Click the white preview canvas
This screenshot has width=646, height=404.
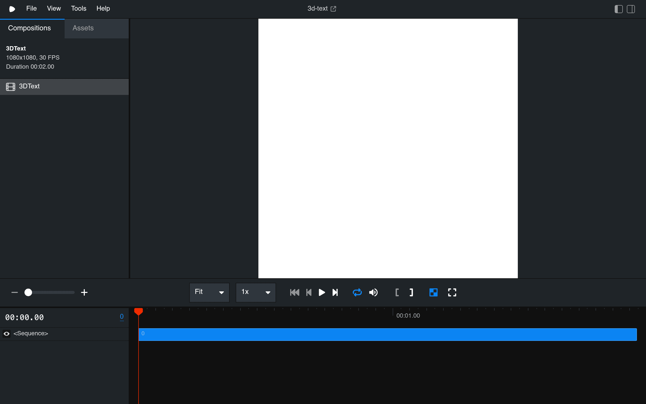click(x=388, y=148)
